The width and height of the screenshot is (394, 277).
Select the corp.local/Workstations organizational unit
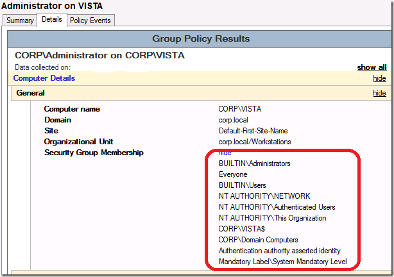pos(255,142)
